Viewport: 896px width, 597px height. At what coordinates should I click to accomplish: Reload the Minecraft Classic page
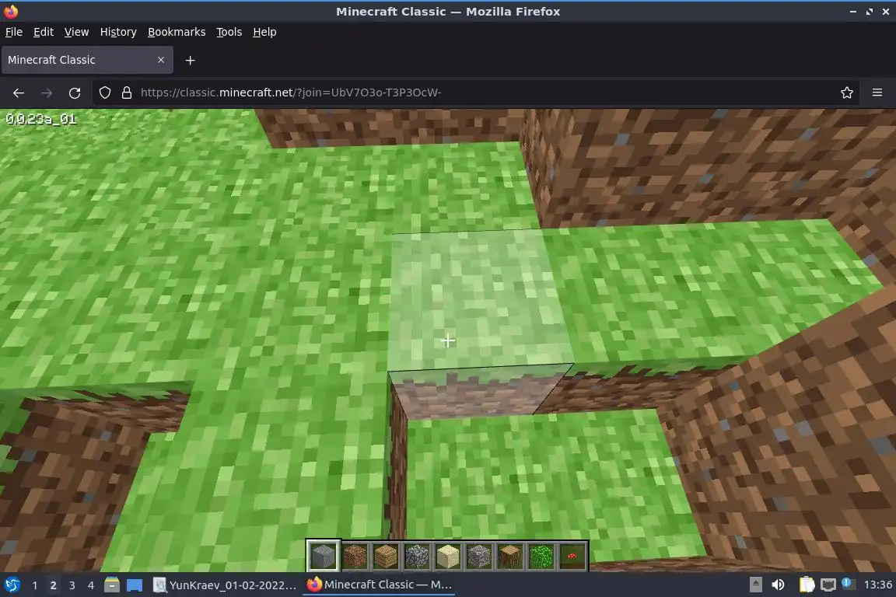coord(75,93)
